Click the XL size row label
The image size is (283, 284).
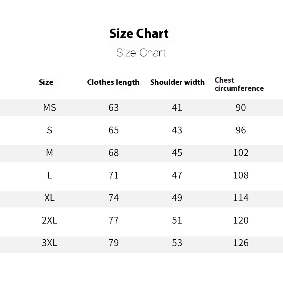point(49,197)
